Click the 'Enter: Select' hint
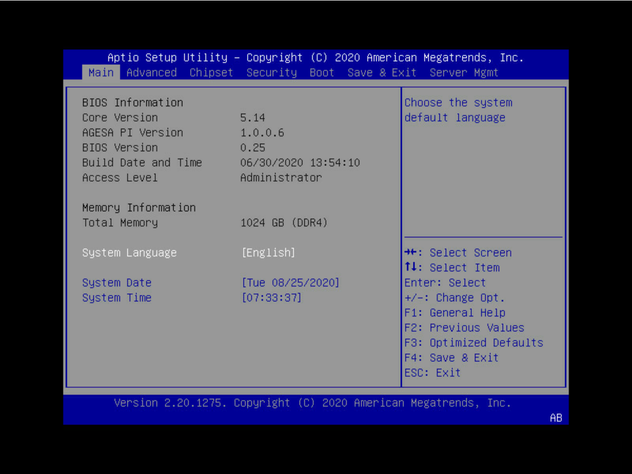Image resolution: width=632 pixels, height=474 pixels. click(446, 283)
